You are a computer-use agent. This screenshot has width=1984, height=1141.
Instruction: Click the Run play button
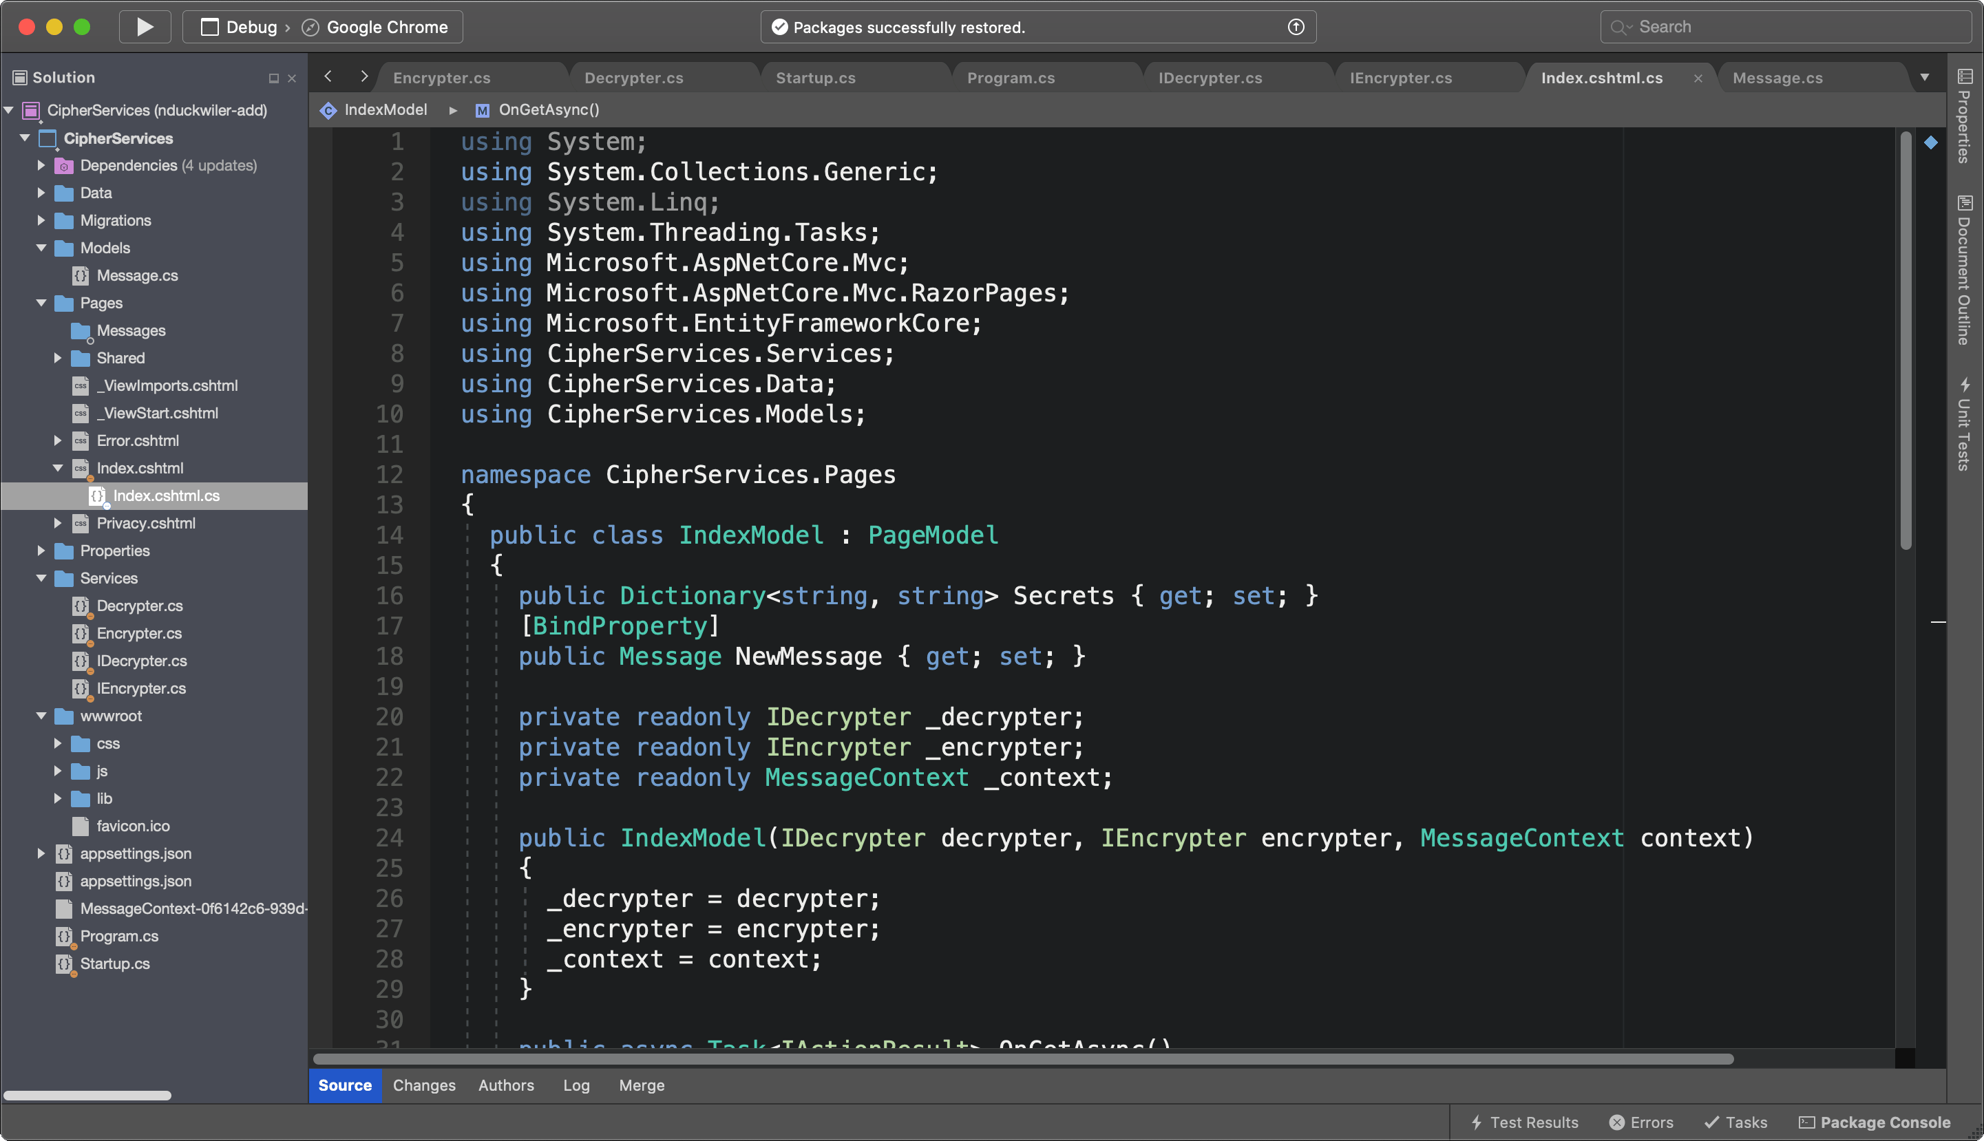(145, 27)
